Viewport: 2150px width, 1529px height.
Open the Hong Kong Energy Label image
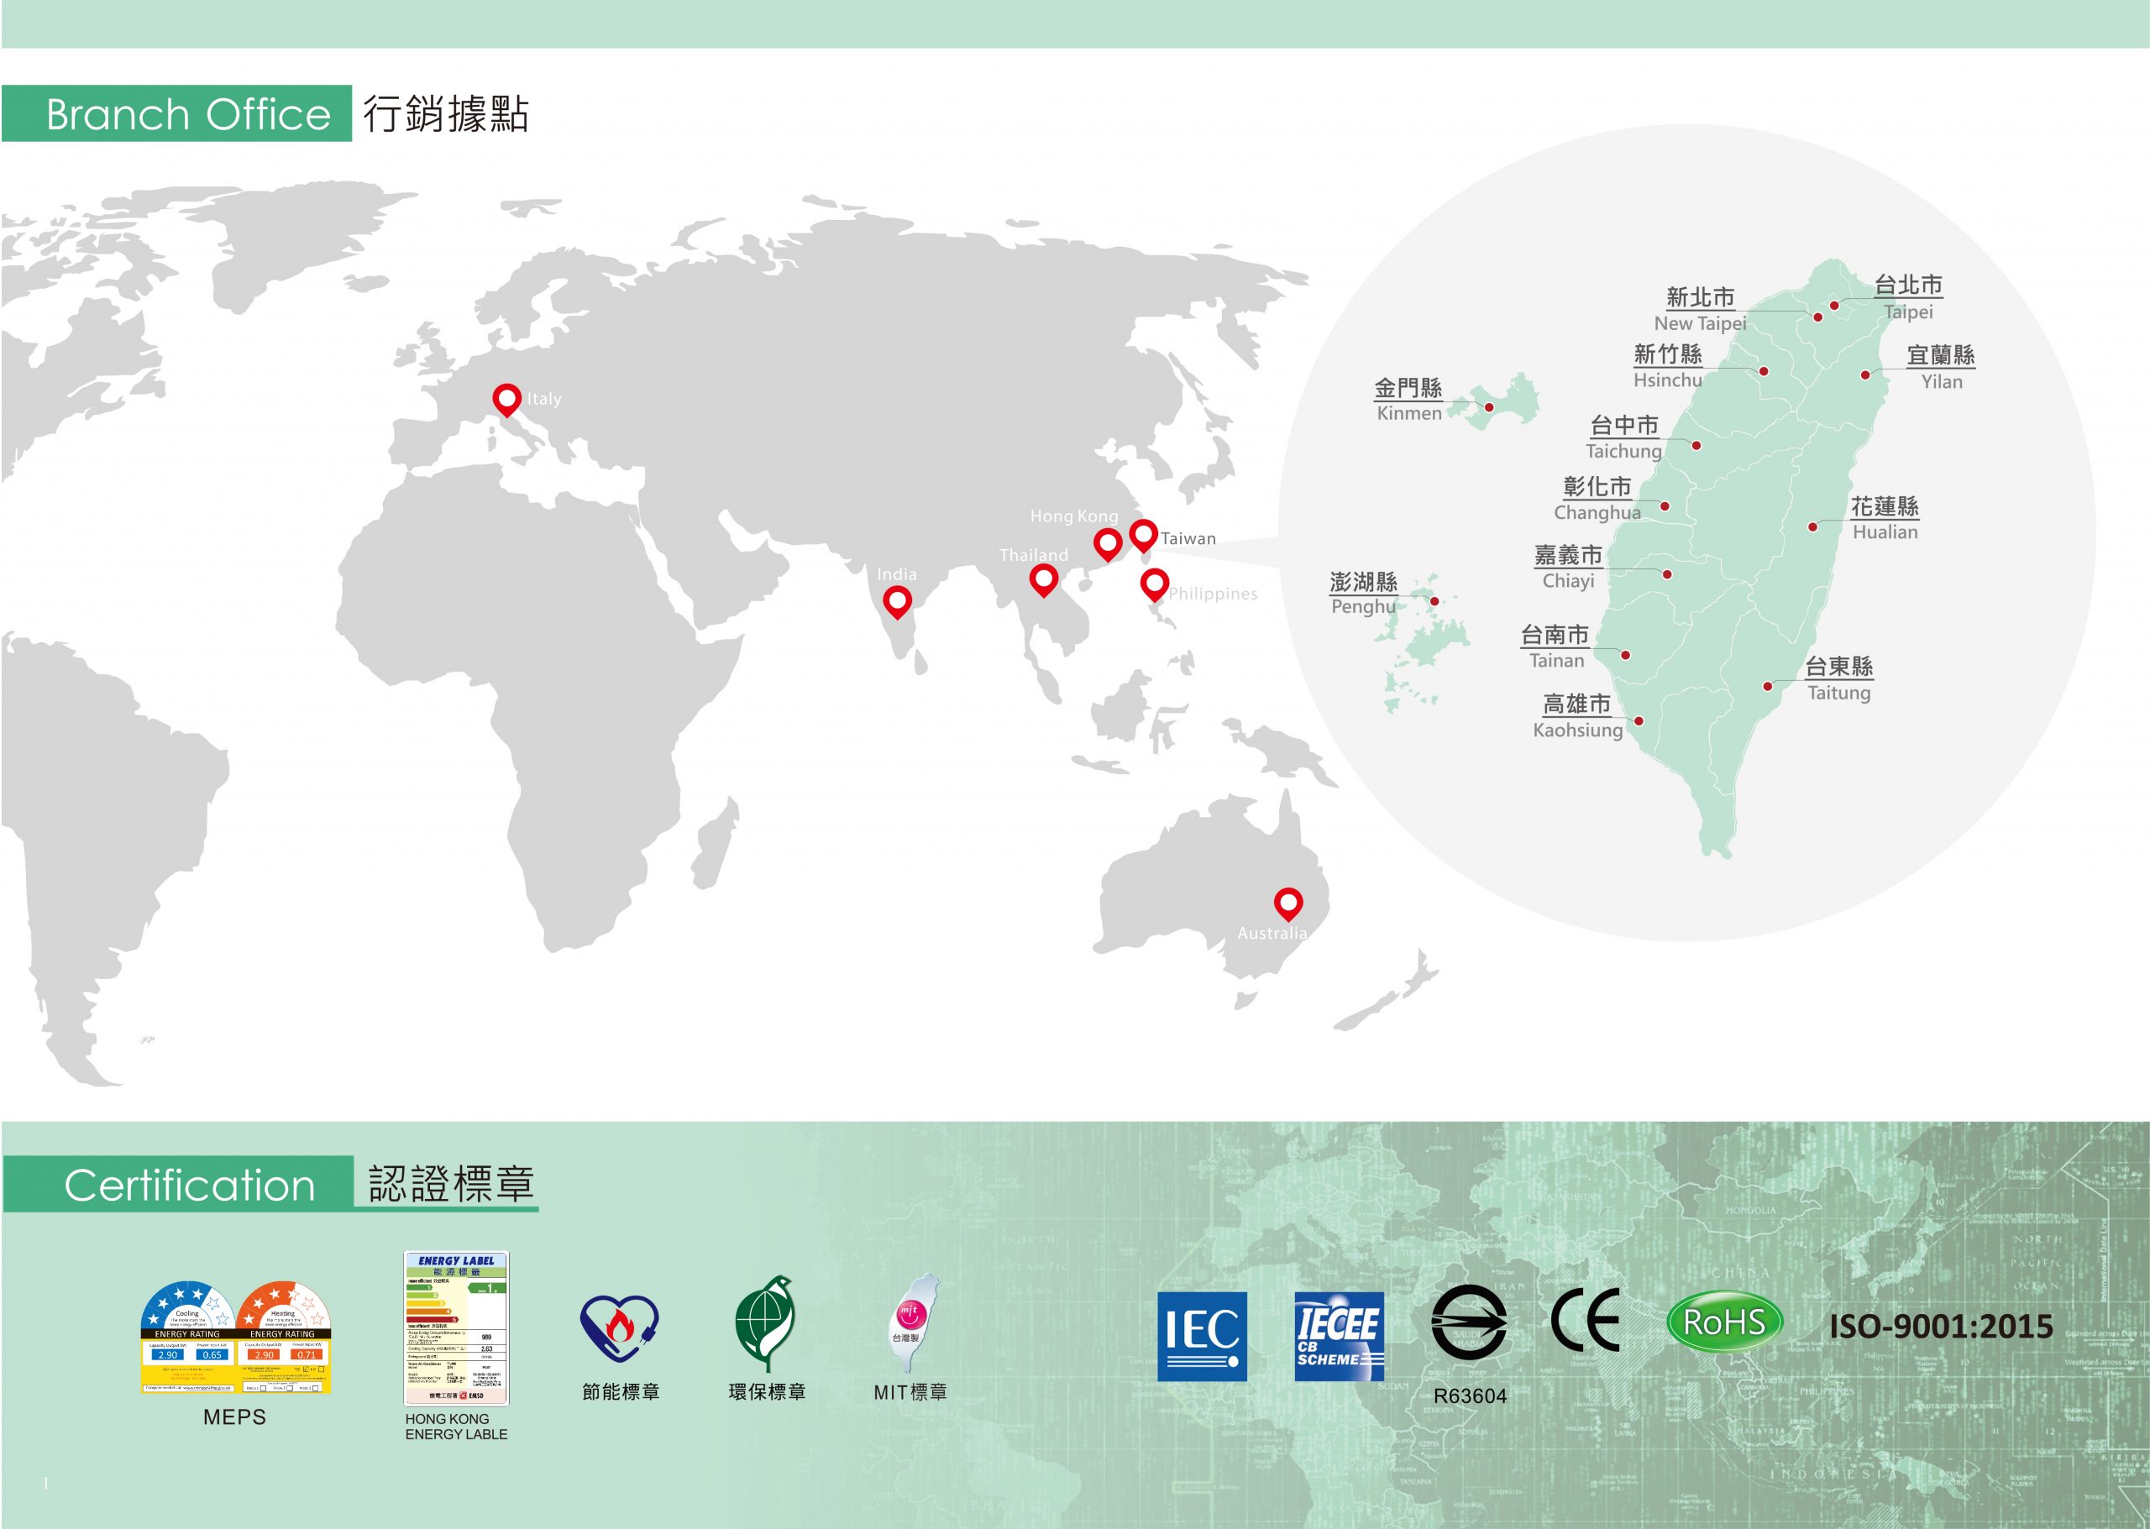point(456,1328)
